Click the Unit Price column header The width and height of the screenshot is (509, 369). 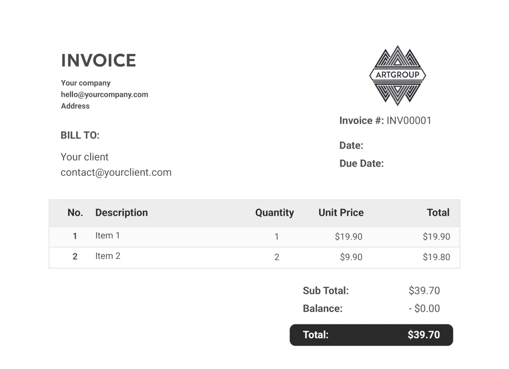[x=341, y=213]
